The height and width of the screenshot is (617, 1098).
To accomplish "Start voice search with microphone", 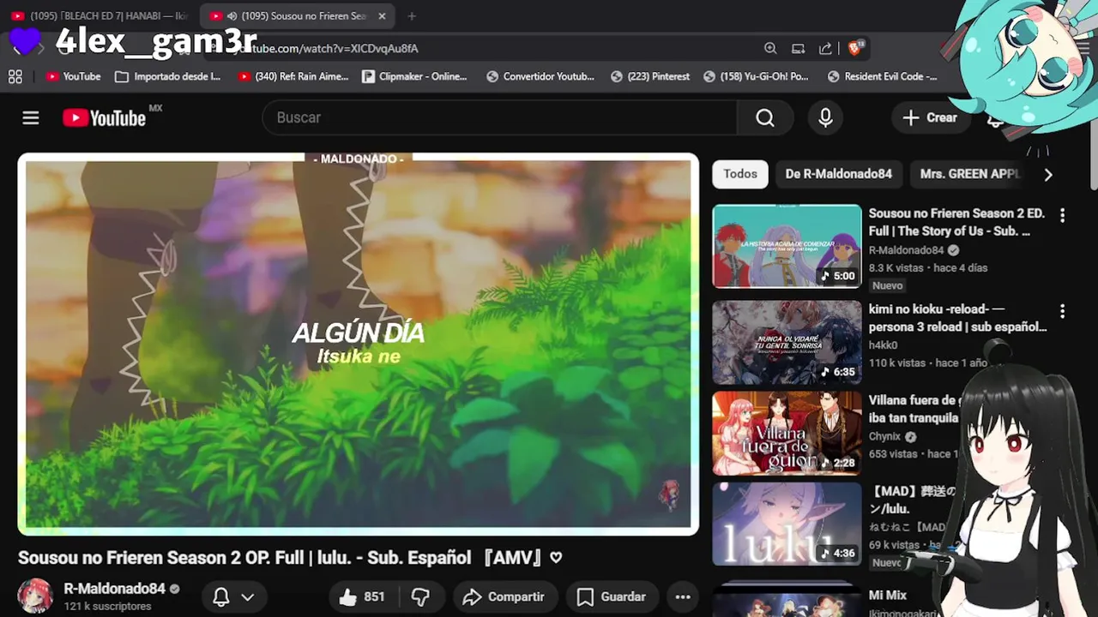I will (825, 118).
